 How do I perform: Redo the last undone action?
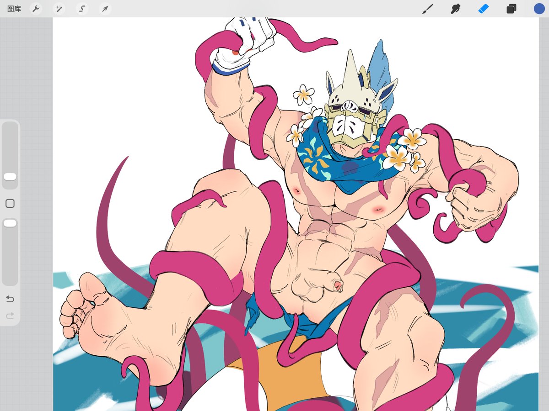10,316
